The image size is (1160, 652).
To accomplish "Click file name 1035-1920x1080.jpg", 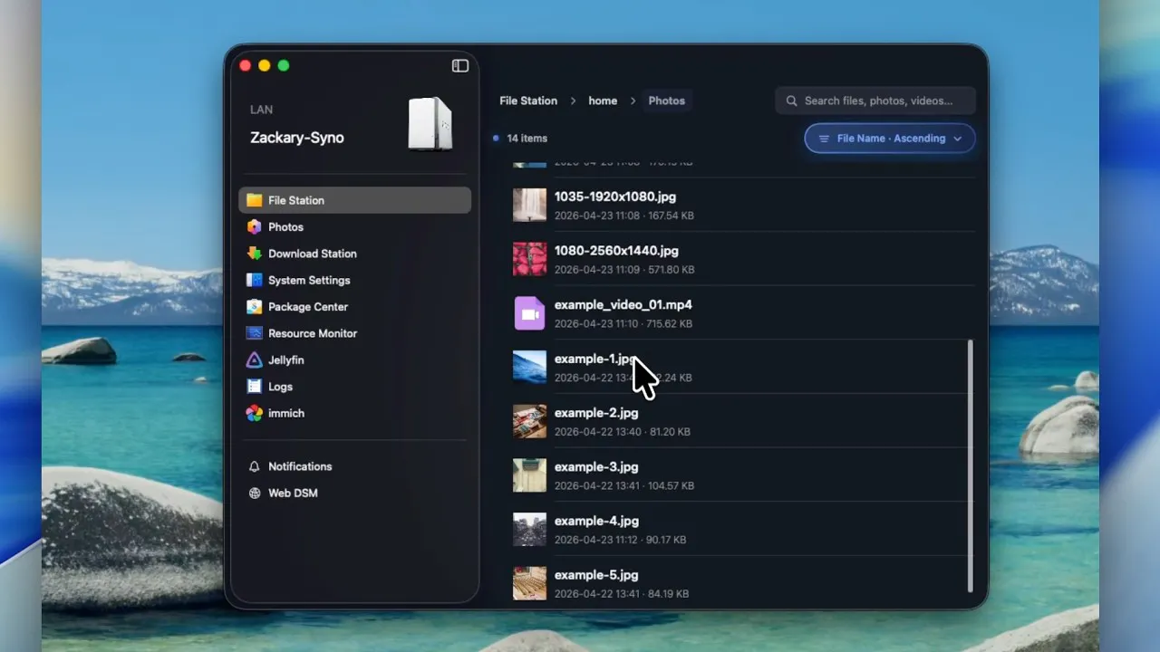I will [x=615, y=197].
